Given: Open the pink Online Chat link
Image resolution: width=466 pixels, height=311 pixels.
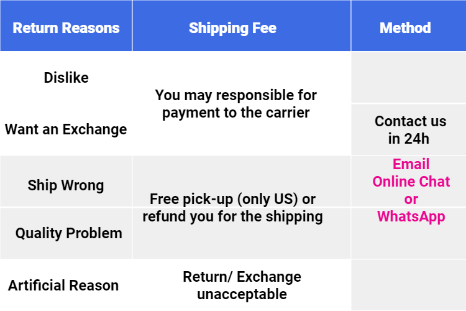Looking at the screenshot, I should tap(411, 181).
